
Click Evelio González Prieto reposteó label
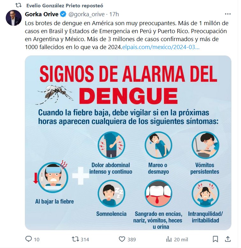coord(65,5)
